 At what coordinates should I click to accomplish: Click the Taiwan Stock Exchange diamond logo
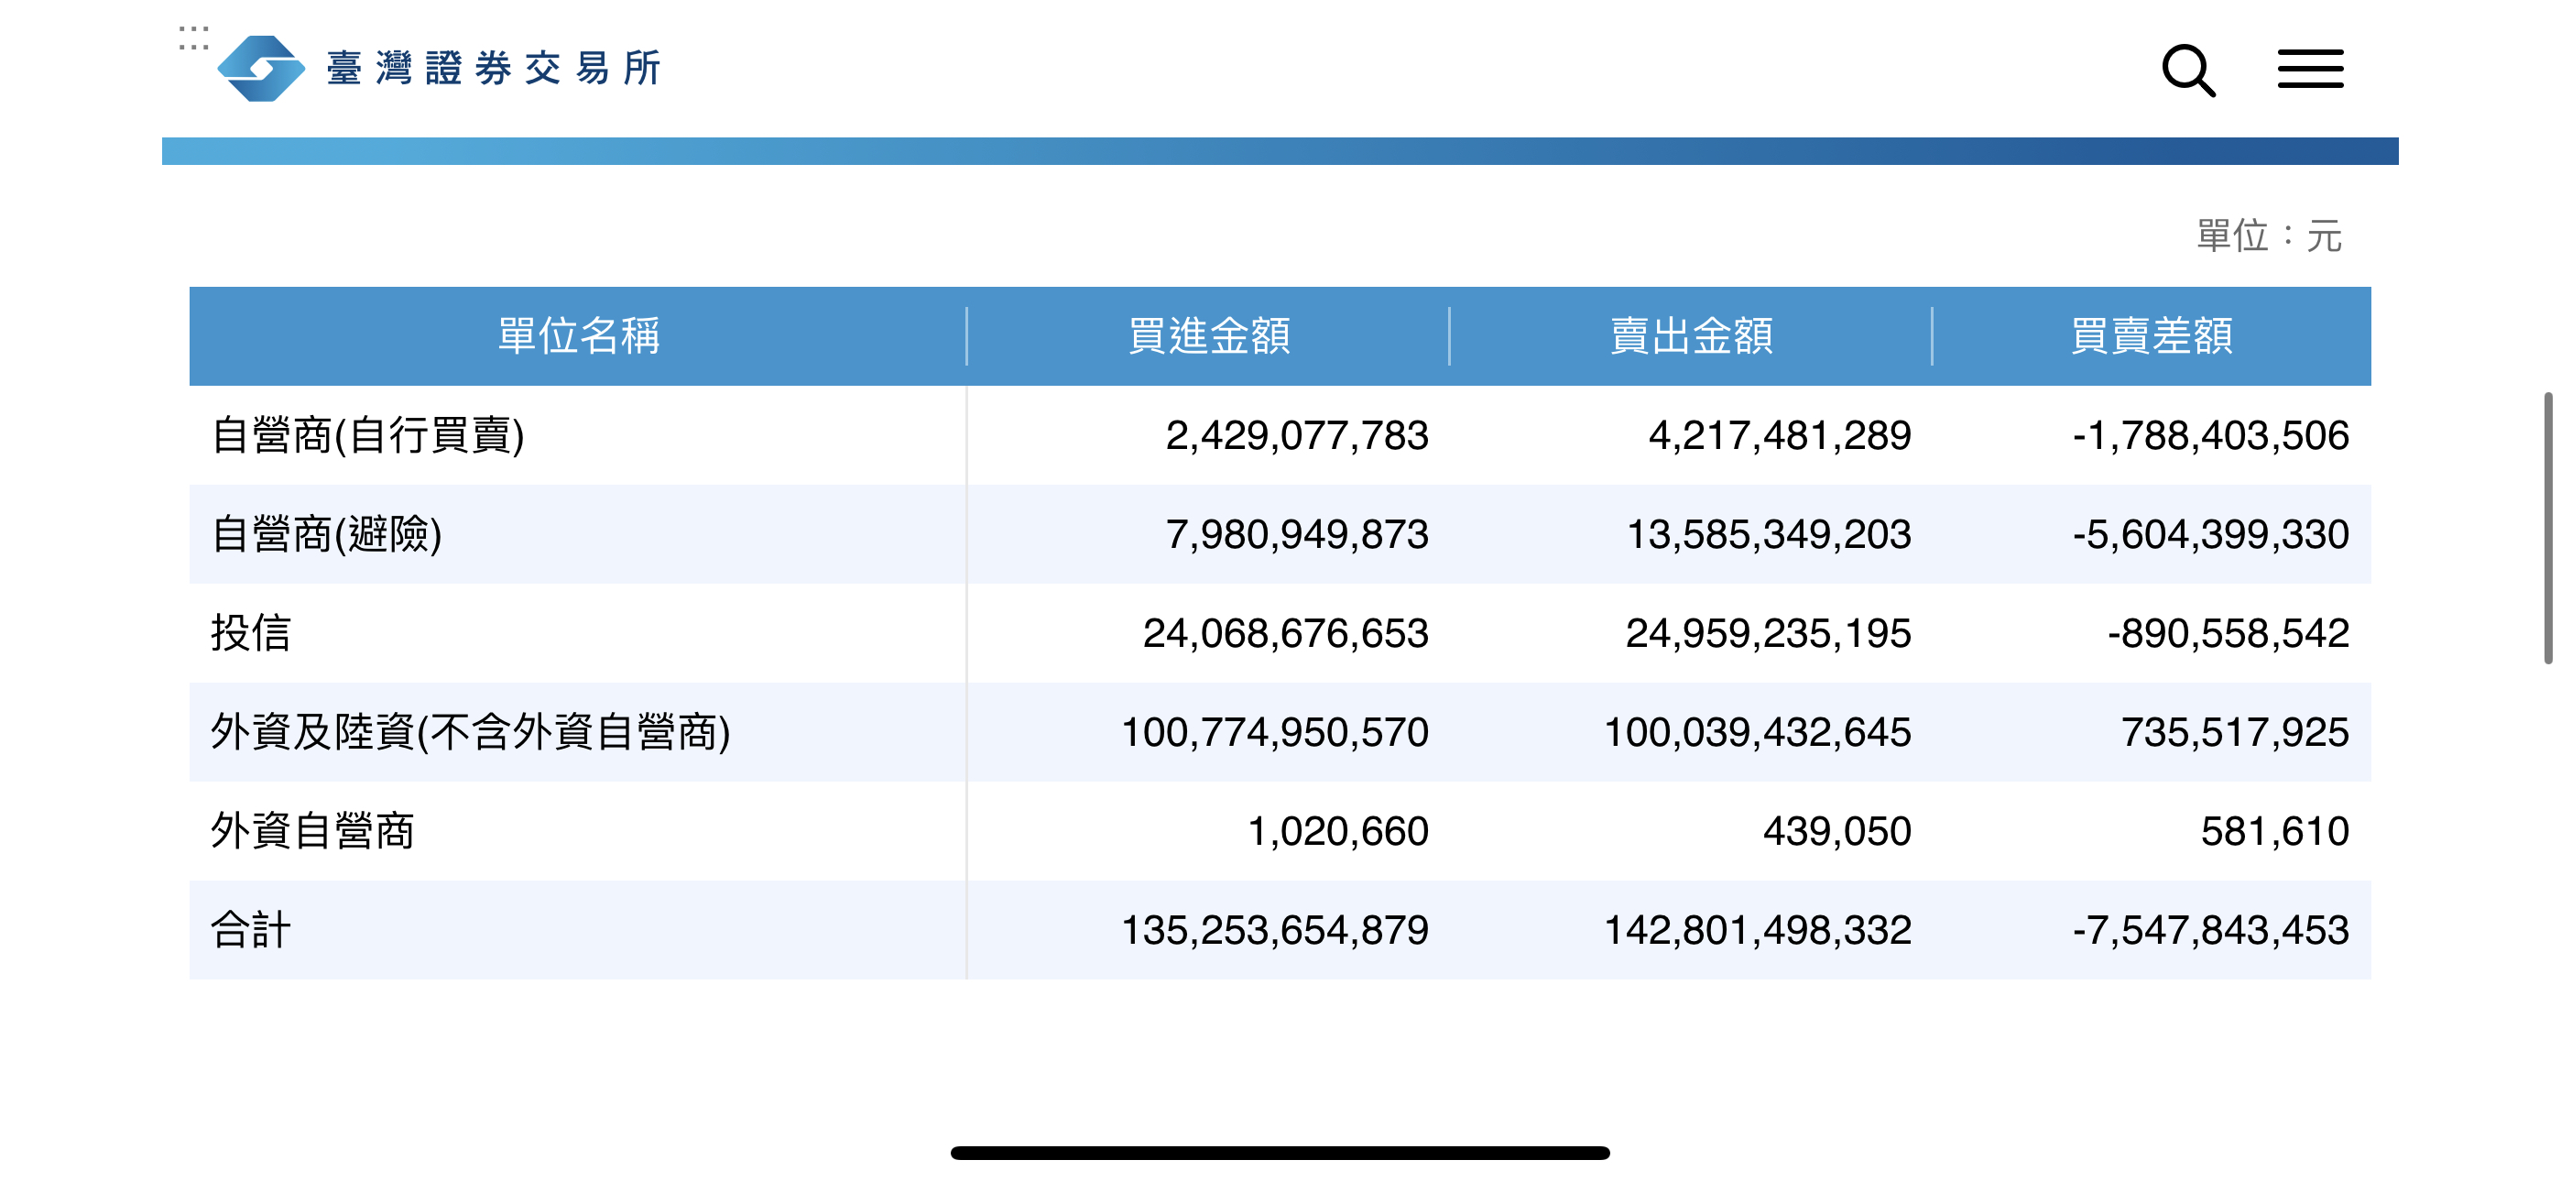click(261, 69)
